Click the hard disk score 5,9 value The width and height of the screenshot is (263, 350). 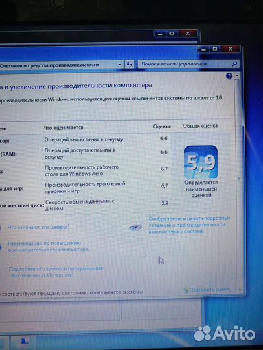(x=164, y=203)
